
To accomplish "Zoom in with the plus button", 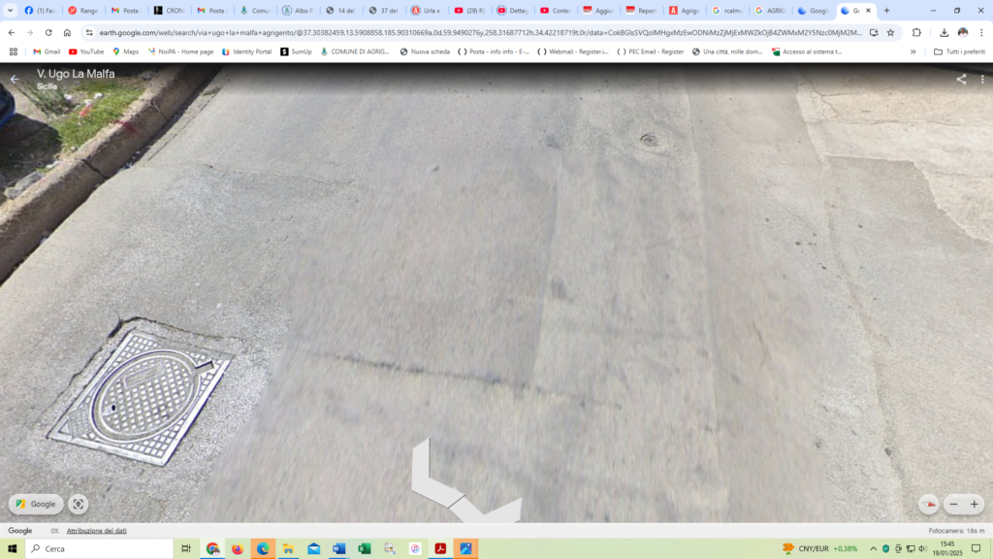I will 975,505.
